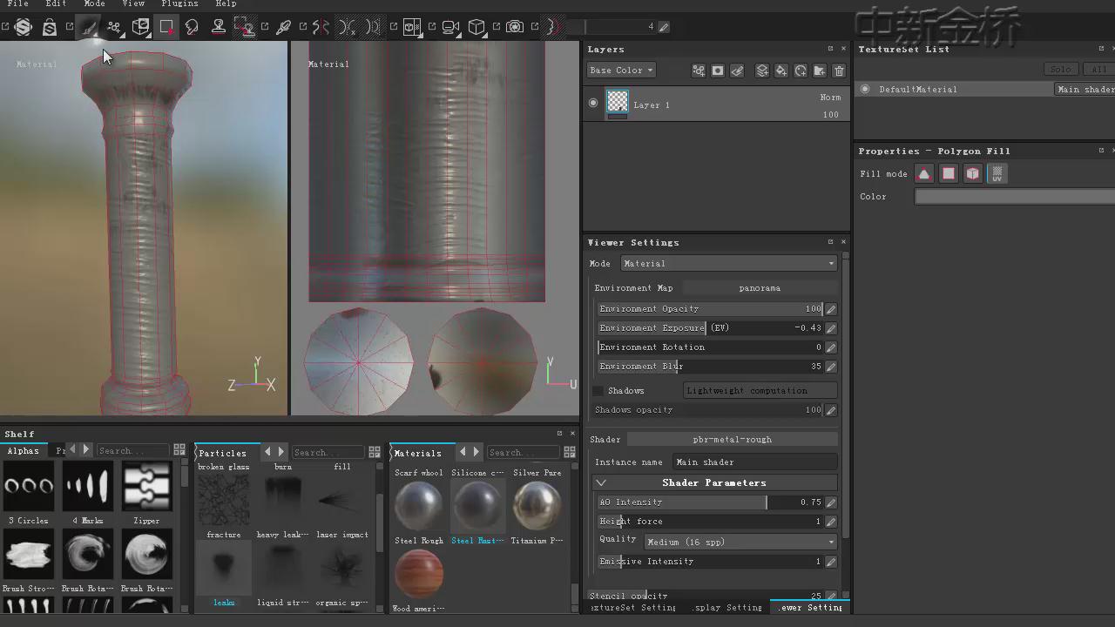Collapse the Shader Parameters section
The width and height of the screenshot is (1115, 627).
click(601, 482)
